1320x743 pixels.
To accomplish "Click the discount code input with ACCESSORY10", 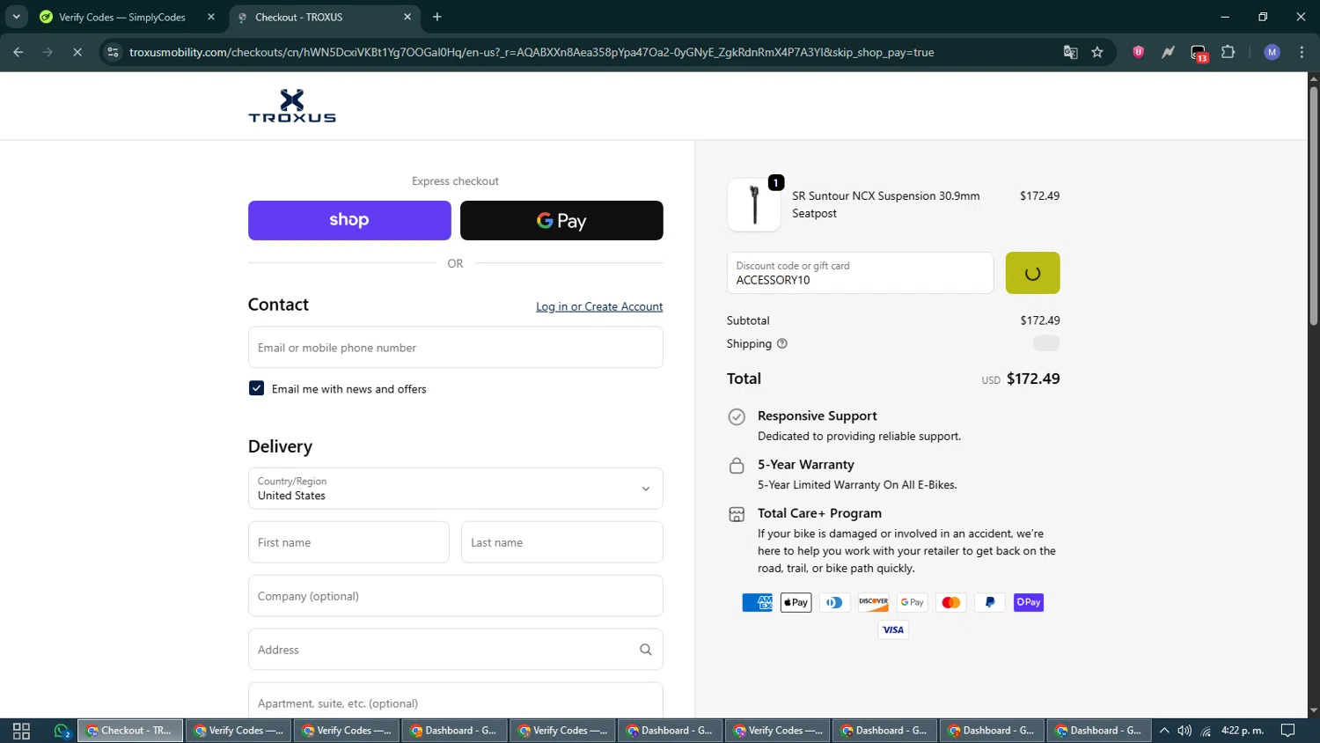I will 860,273.
